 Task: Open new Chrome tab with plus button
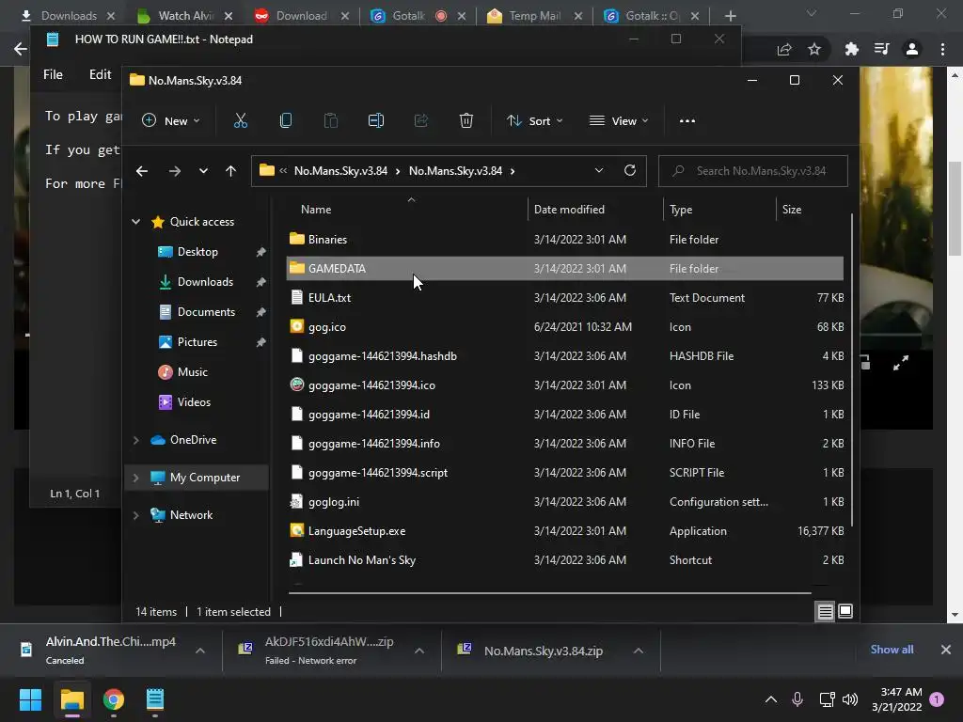[730, 16]
